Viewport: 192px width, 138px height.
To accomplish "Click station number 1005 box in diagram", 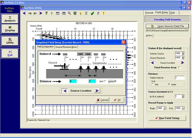I will pyautogui.click(x=81, y=54).
